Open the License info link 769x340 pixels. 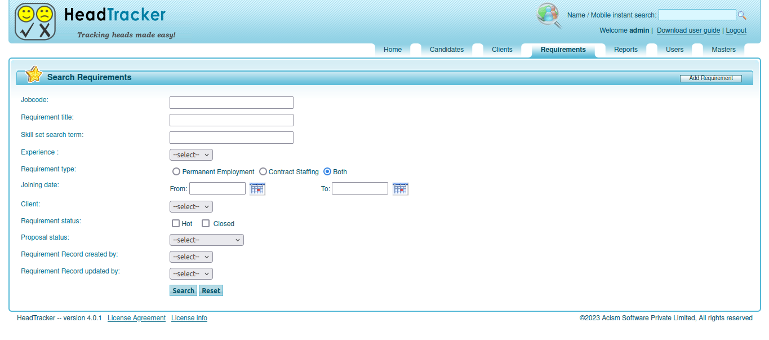[189, 318]
